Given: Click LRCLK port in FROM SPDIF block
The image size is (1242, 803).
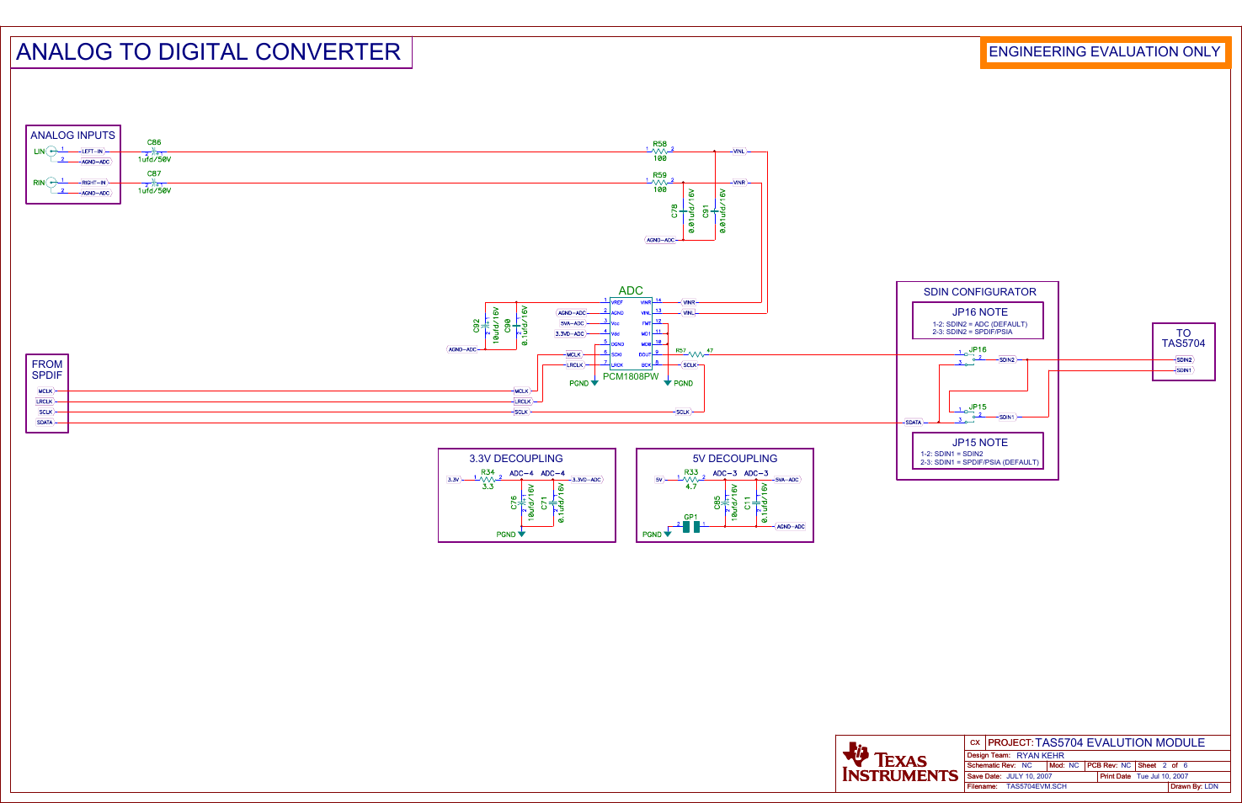Looking at the screenshot, I should 45,401.
